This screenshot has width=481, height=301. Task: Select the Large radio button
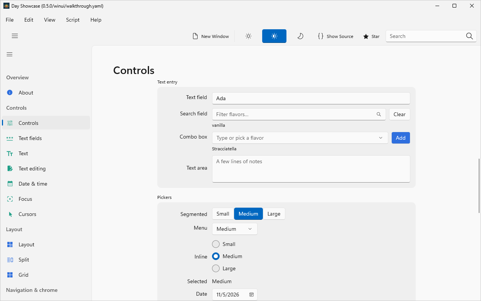click(x=216, y=268)
